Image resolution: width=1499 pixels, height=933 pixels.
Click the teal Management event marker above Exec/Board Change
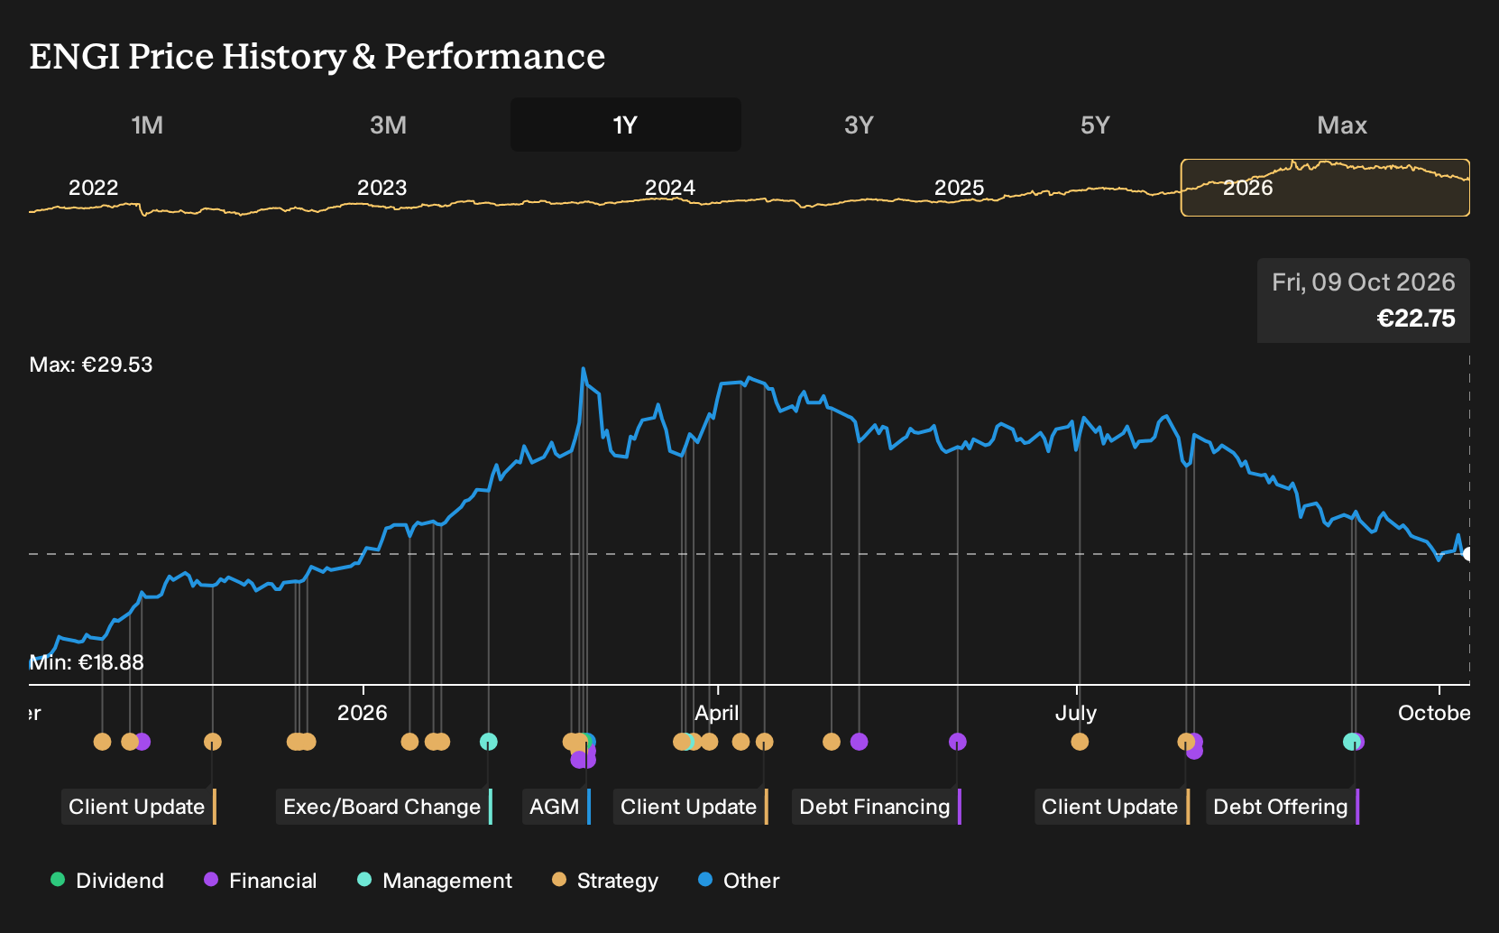pos(488,742)
